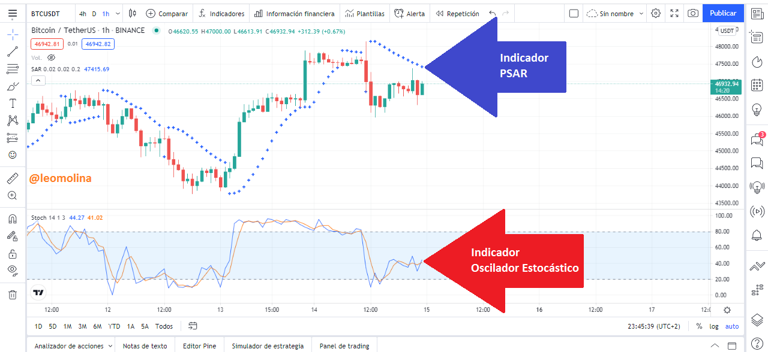Select the 1h timeframe

click(x=106, y=13)
